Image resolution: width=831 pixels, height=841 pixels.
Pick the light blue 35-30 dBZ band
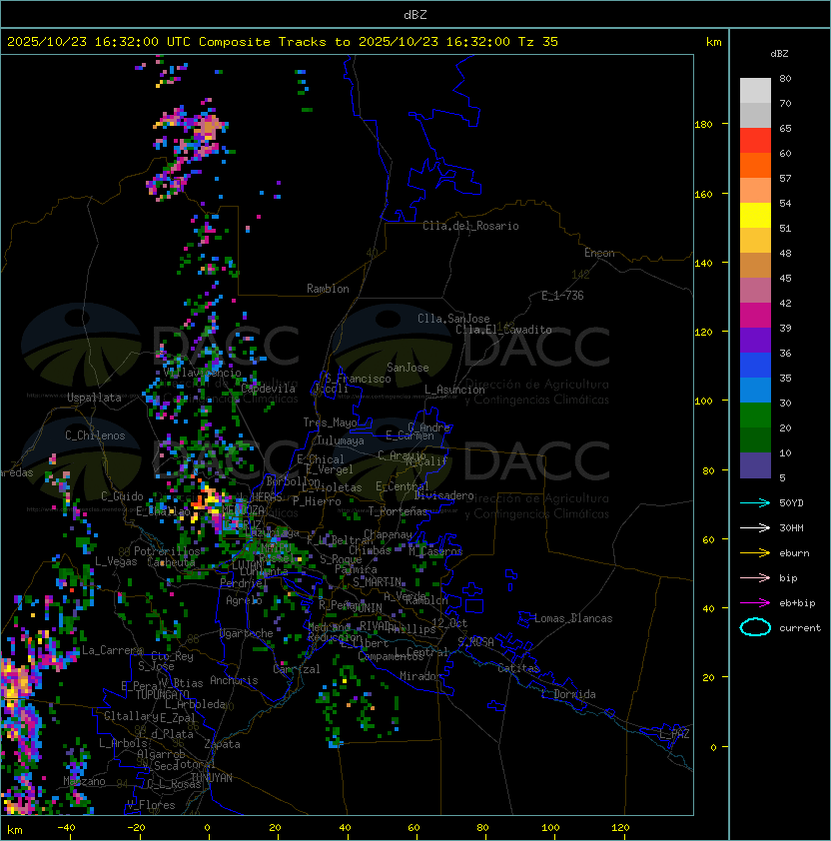point(755,390)
